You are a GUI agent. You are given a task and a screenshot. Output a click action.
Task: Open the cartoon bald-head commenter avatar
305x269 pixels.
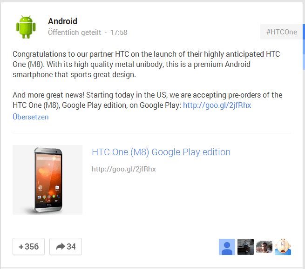pyautogui.click(x=283, y=247)
